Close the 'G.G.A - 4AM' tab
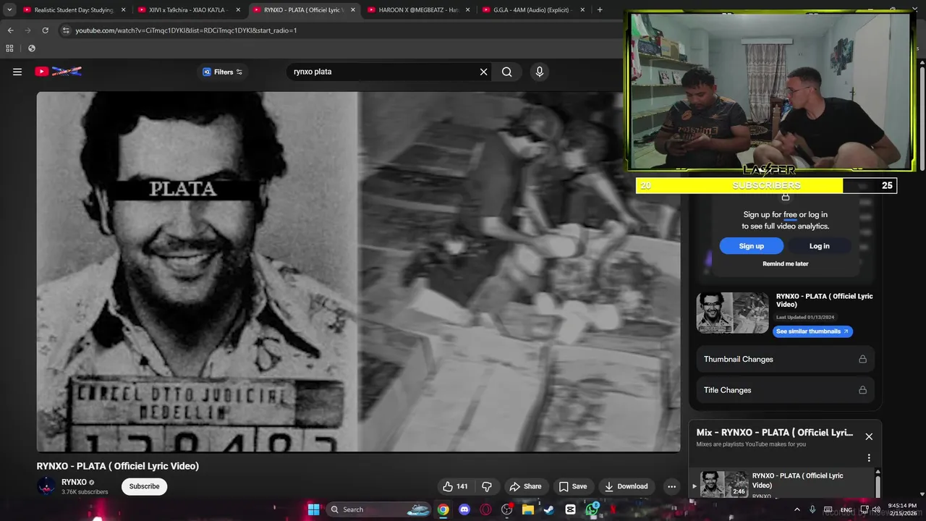This screenshot has height=521, width=926. [582, 10]
